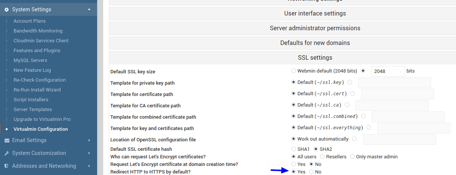This screenshot has width=456, height=175.
Task: Click the private key path text field
Action: (394, 83)
